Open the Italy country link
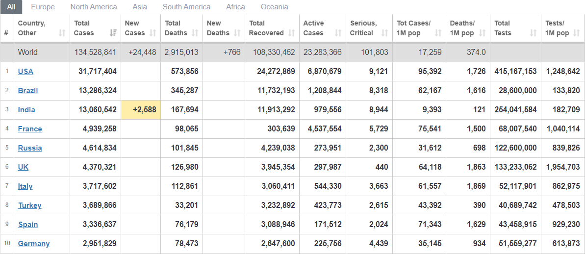 pyautogui.click(x=25, y=186)
